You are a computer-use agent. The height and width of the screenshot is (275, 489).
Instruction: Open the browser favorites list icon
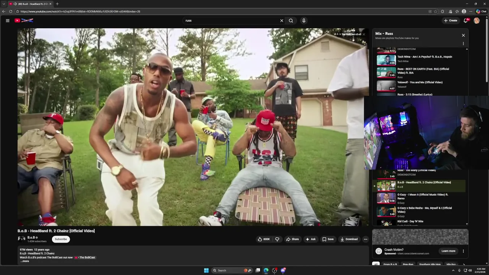pyautogui.click(x=457, y=11)
